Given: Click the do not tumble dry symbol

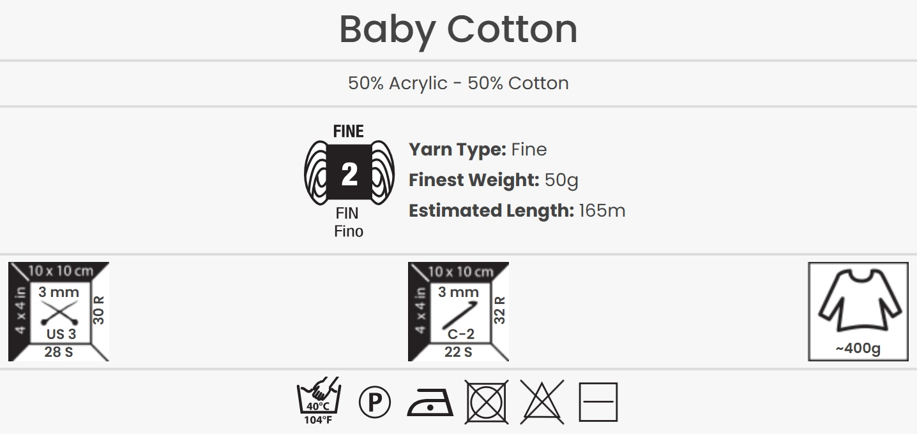Looking at the screenshot, I should [486, 402].
